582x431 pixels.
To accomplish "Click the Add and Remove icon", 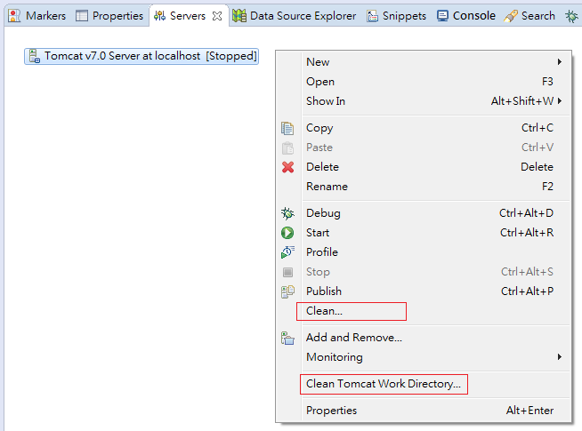I will (287, 338).
